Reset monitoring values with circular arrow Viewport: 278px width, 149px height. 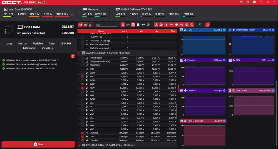click(x=208, y=25)
